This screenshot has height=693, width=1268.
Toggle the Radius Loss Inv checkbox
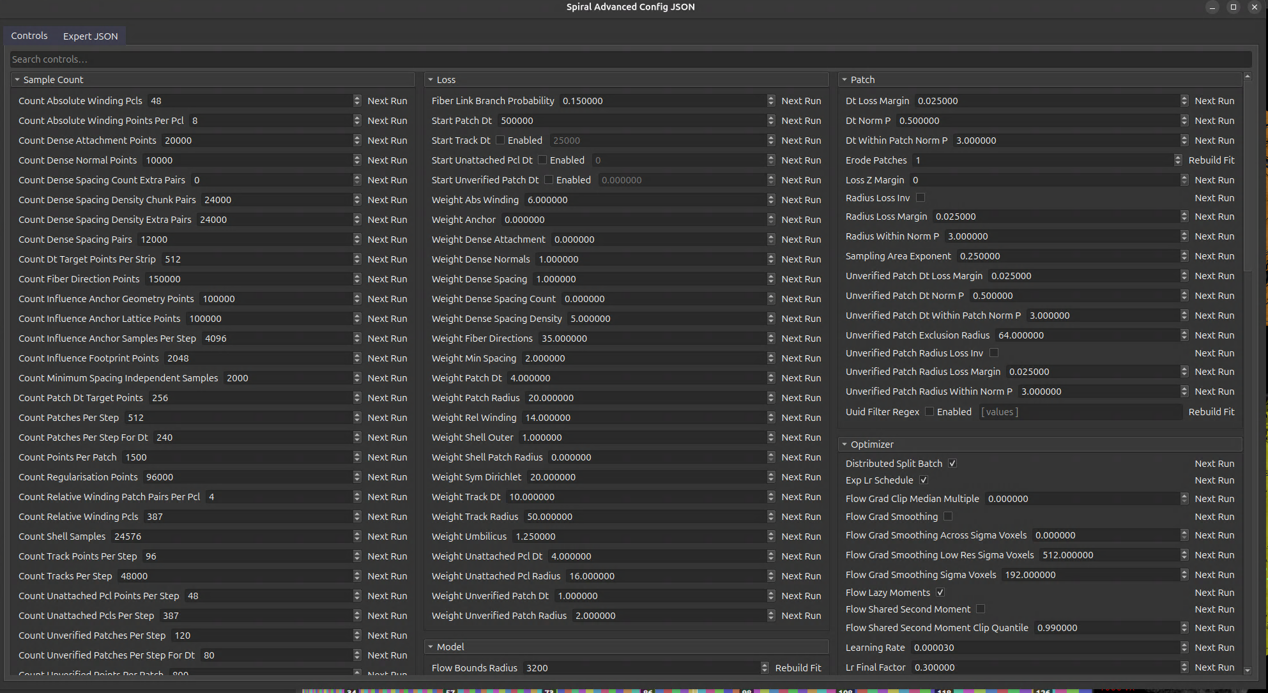coord(920,197)
